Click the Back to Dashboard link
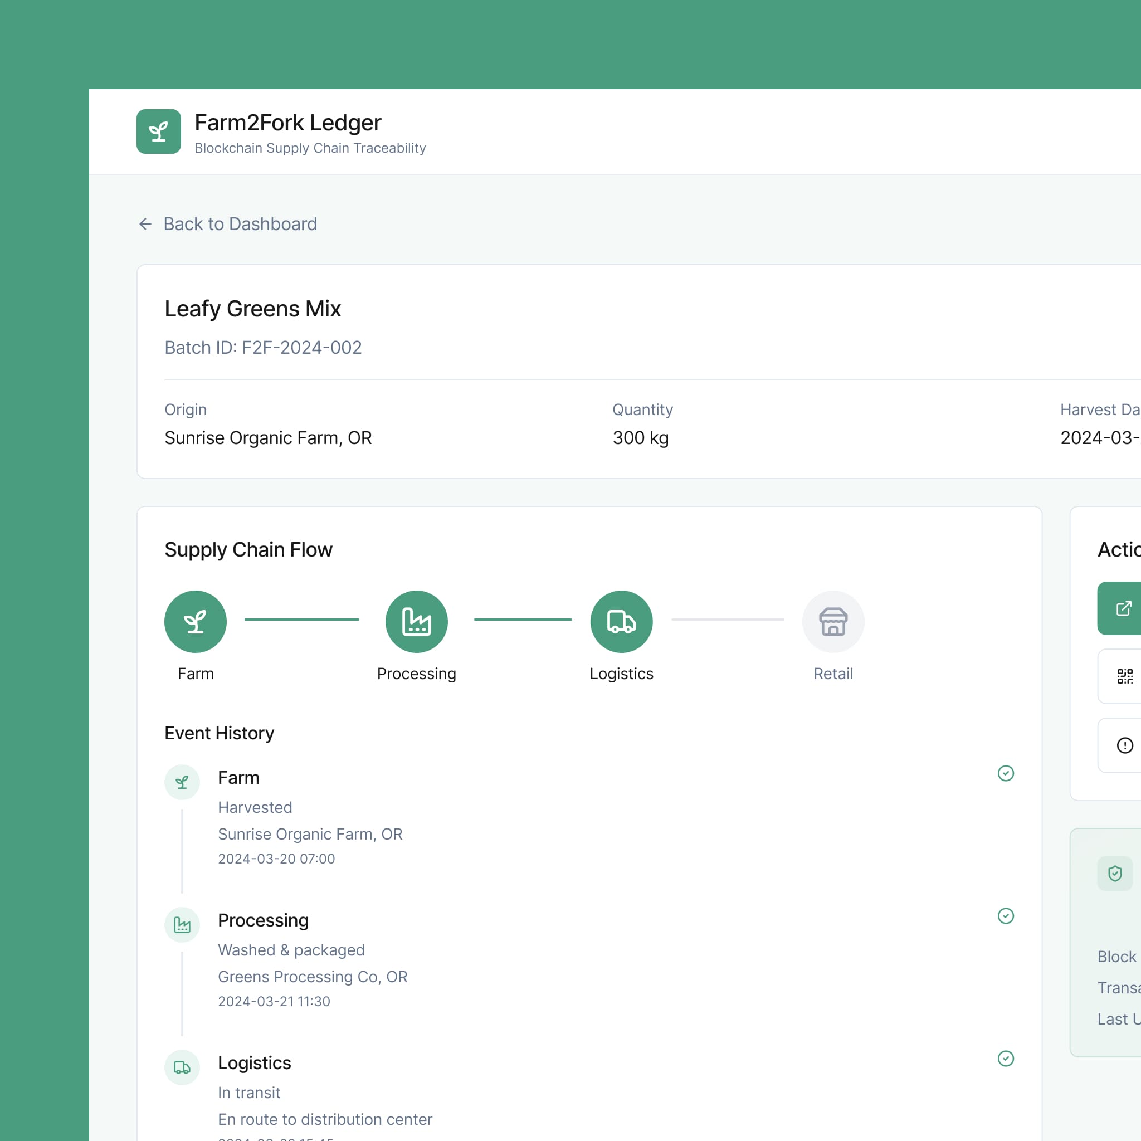Viewport: 1141px width, 1141px height. click(x=240, y=224)
